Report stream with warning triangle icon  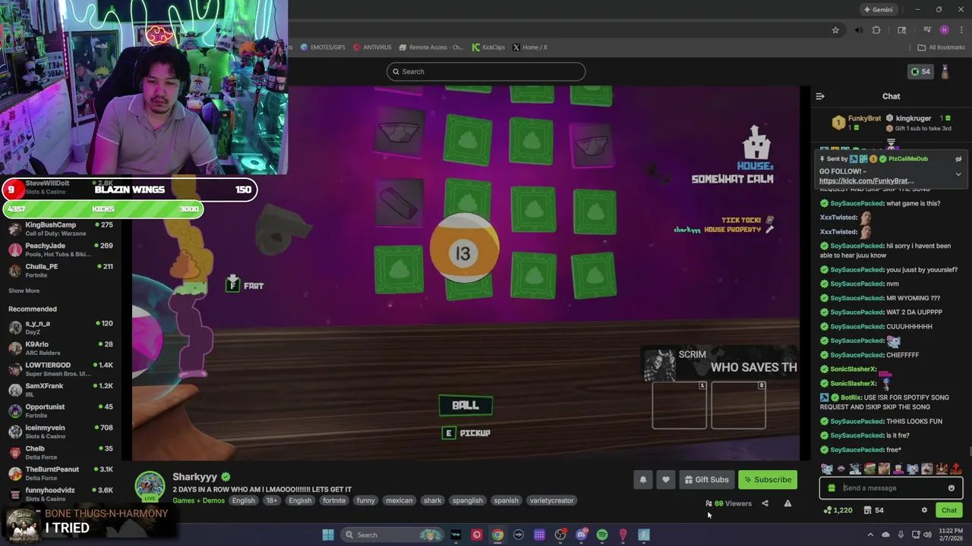coord(787,504)
